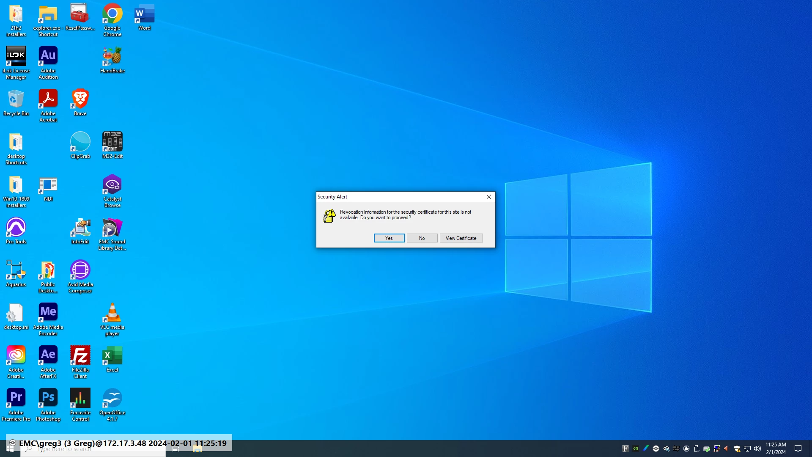This screenshot has width=812, height=457.
Task: Open the notification center in the taskbar
Action: pos(798,449)
